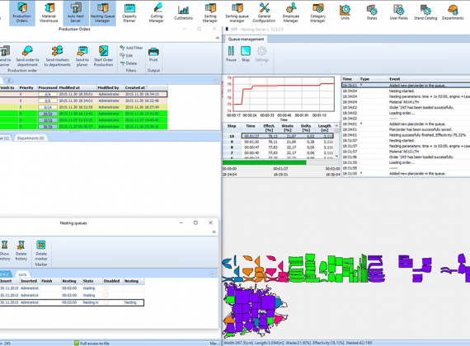
Task: Open General Configuration
Action: tap(264, 13)
